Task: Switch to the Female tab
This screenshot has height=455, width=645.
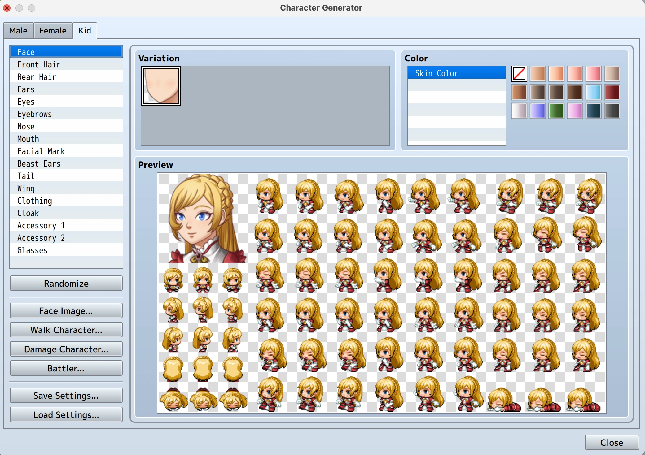Action: click(53, 31)
